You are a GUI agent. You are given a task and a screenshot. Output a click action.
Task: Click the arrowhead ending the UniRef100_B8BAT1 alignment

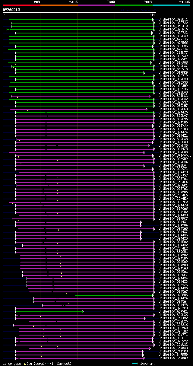pyautogui.click(x=153, y=338)
